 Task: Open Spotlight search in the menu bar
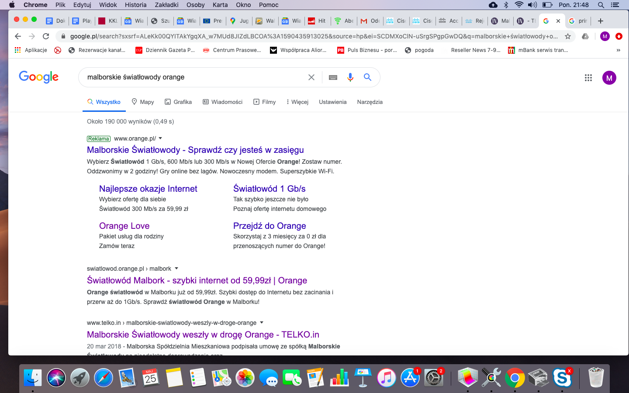click(x=601, y=5)
